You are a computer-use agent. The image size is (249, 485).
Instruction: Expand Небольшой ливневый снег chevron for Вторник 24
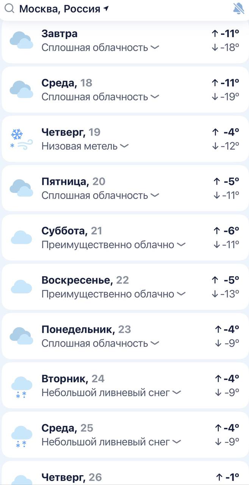pos(177,393)
